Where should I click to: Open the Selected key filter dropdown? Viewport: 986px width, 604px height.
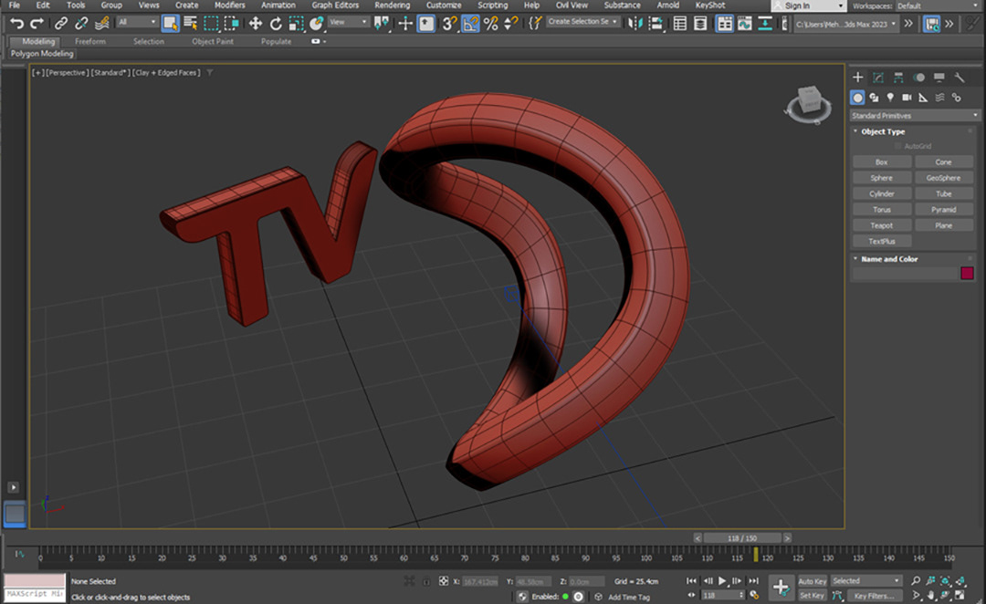click(865, 581)
